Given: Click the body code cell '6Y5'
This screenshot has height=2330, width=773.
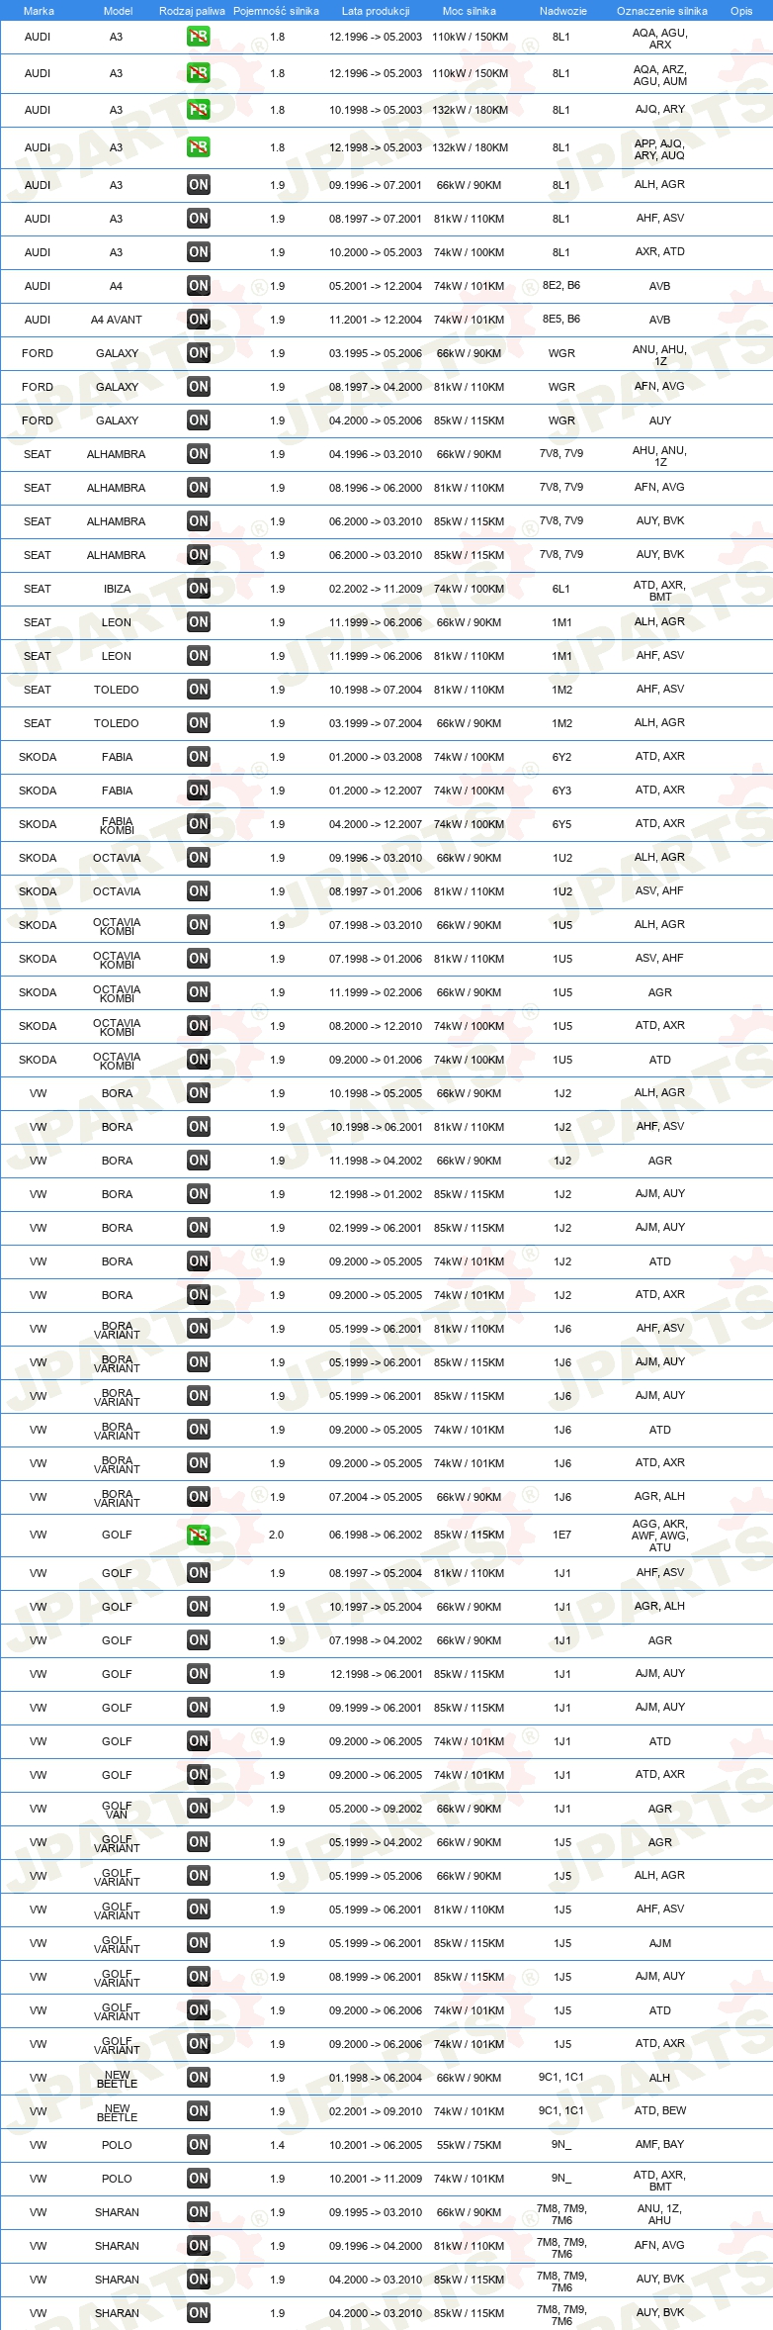Looking at the screenshot, I should [561, 824].
